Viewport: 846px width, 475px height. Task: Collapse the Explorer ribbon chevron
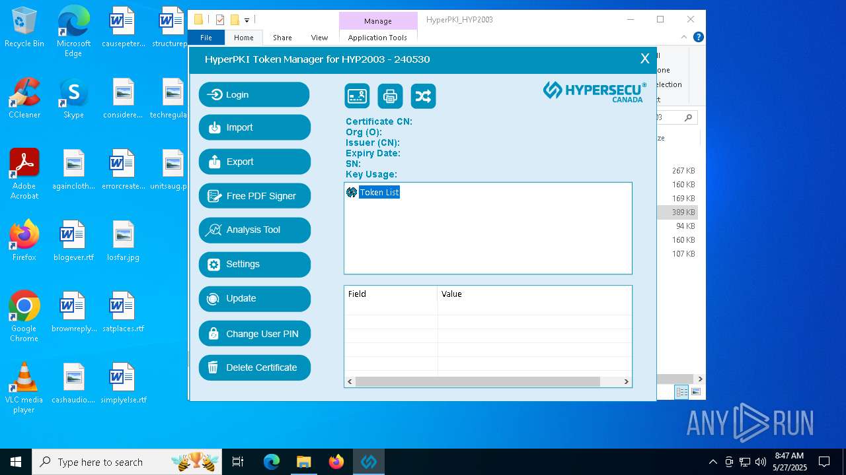click(684, 38)
